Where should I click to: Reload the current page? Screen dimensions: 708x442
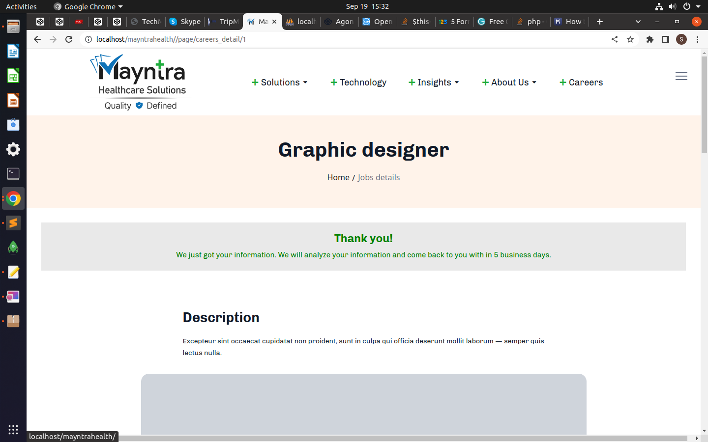69,39
